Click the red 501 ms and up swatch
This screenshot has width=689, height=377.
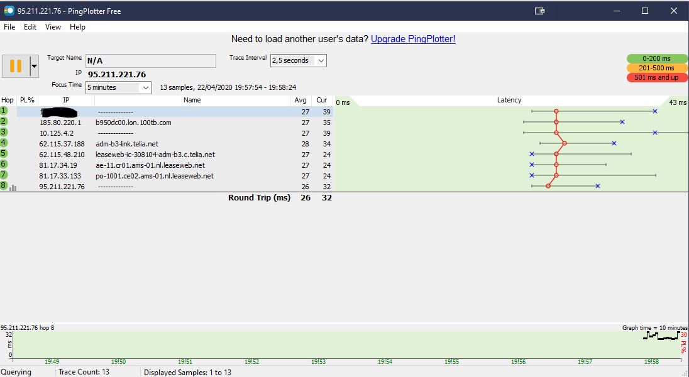point(657,77)
